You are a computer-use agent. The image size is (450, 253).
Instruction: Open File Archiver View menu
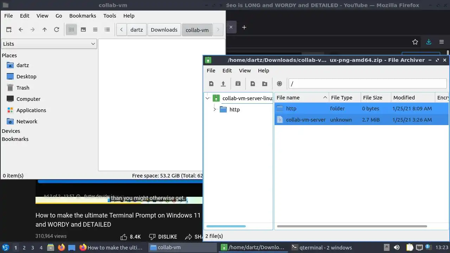[245, 71]
